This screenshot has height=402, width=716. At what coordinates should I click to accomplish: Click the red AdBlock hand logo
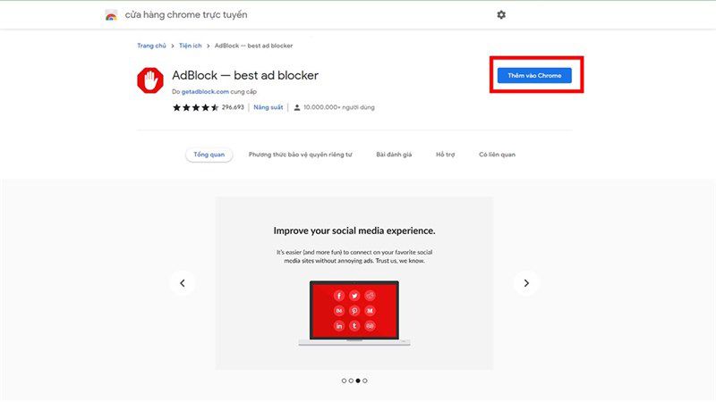point(150,80)
